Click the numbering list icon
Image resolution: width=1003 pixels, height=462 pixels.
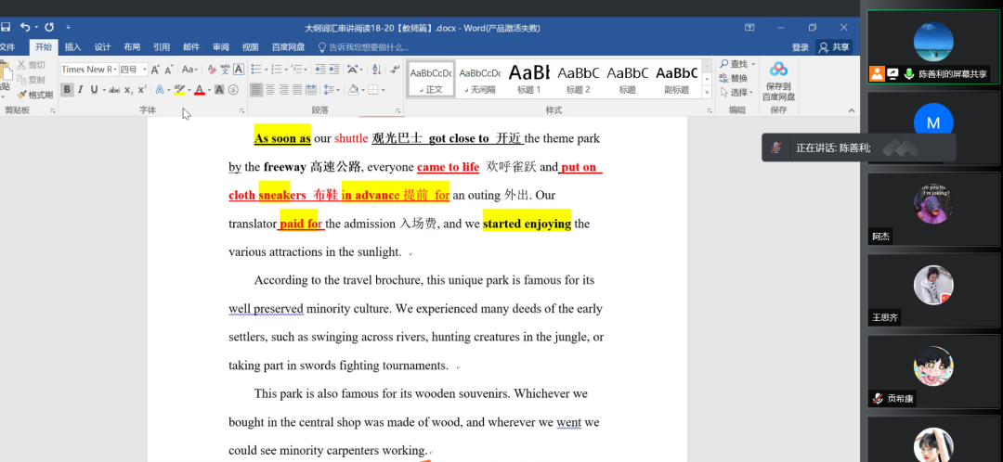pos(277,69)
